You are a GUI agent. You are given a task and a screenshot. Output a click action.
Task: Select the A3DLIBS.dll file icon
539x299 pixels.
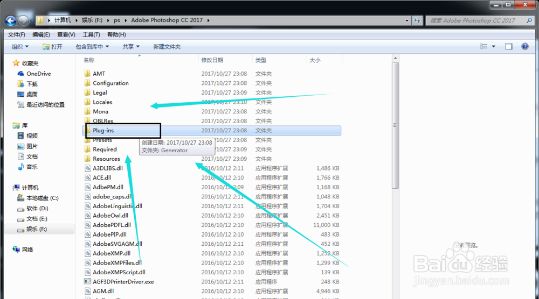coord(88,168)
